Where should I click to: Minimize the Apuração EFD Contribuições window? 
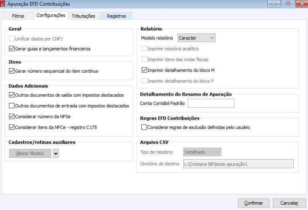pyautogui.click(x=274, y=4)
